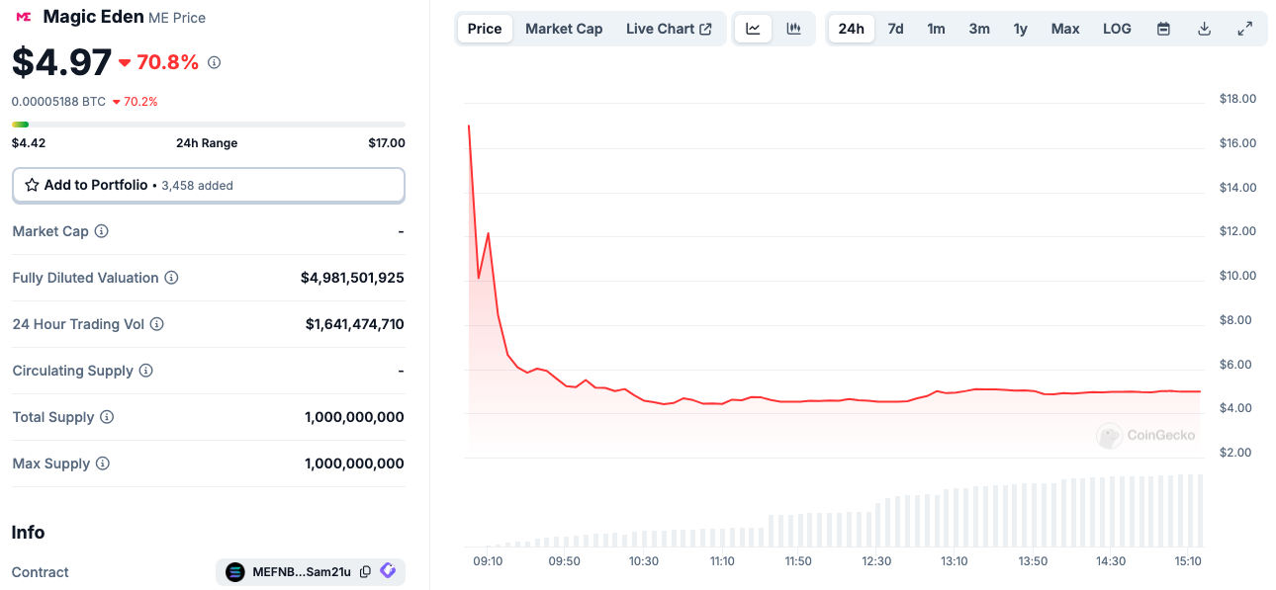Click the $4.97 price value

click(x=61, y=62)
